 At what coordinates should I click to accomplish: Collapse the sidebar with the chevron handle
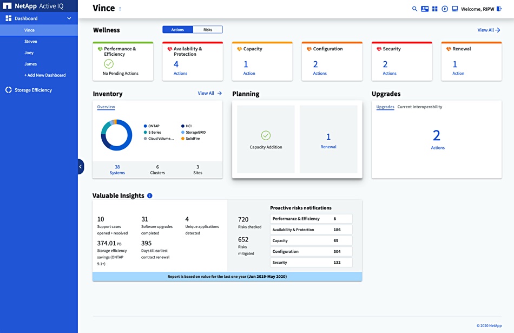pos(81,167)
